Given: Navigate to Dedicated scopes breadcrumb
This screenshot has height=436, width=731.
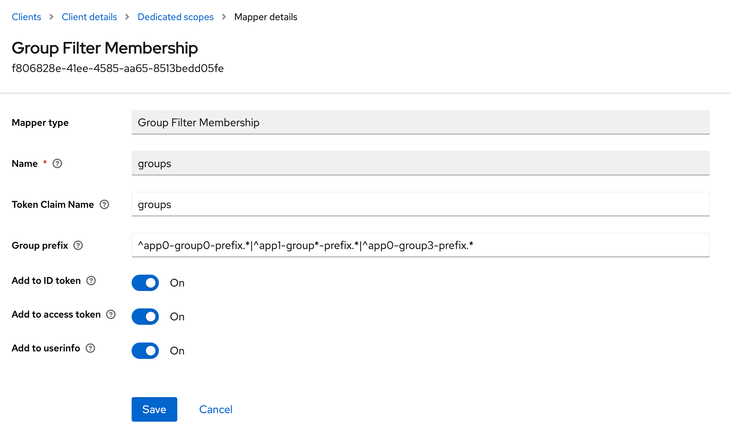Looking at the screenshot, I should click(176, 17).
